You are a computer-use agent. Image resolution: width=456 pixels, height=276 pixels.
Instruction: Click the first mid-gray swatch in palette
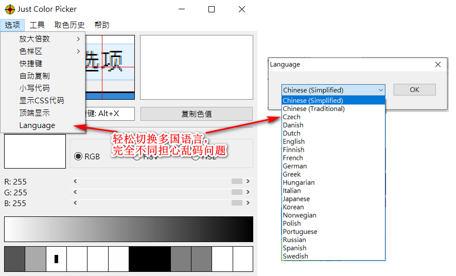(x=181, y=259)
